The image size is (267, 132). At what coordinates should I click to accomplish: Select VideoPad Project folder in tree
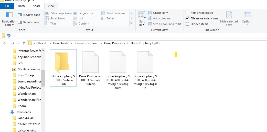point(27,88)
